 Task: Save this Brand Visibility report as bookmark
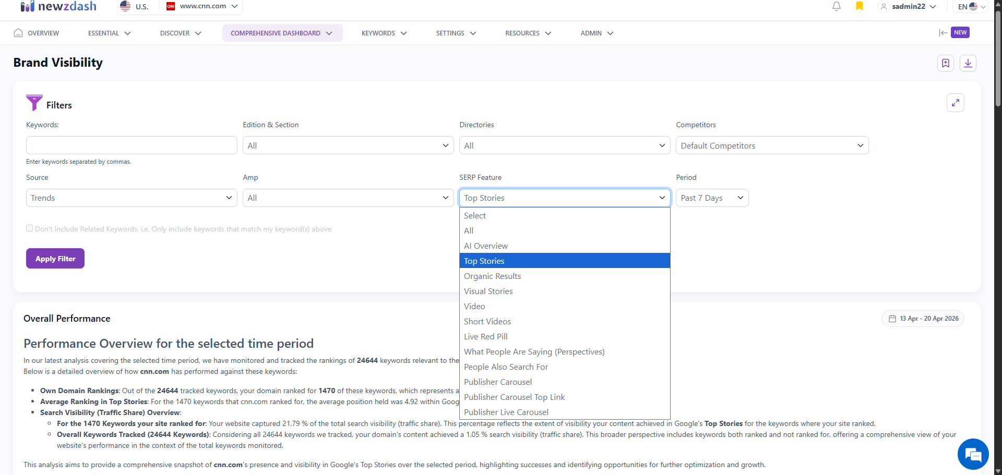(945, 63)
